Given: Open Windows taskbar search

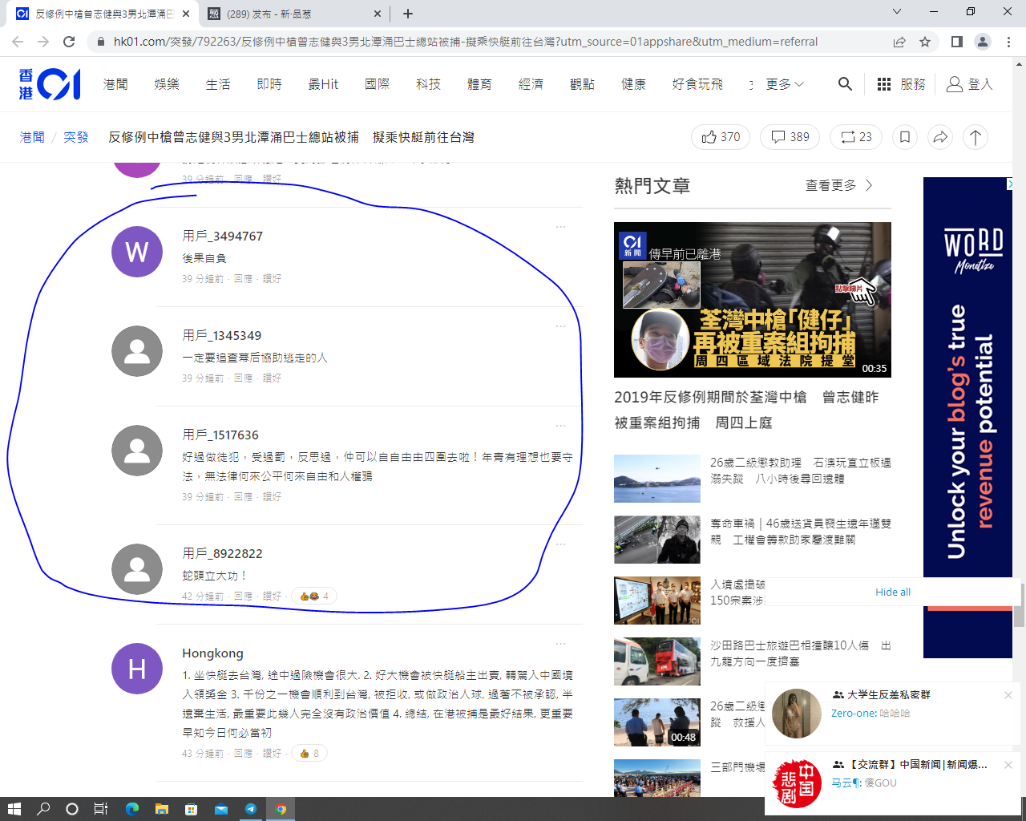Looking at the screenshot, I should [43, 809].
